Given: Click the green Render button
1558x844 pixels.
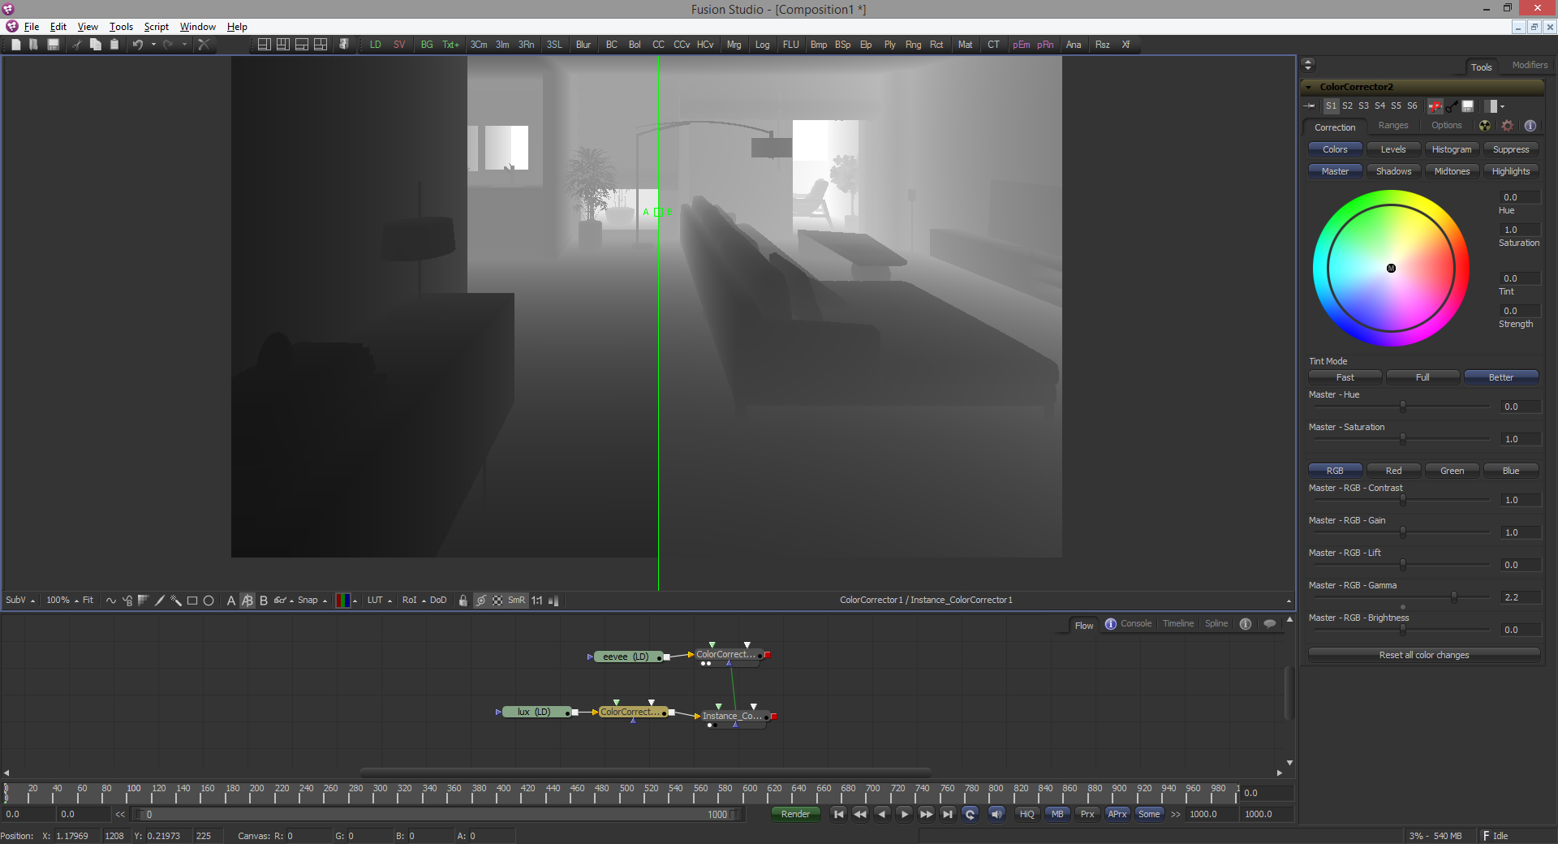Looking at the screenshot, I should (x=795, y=814).
